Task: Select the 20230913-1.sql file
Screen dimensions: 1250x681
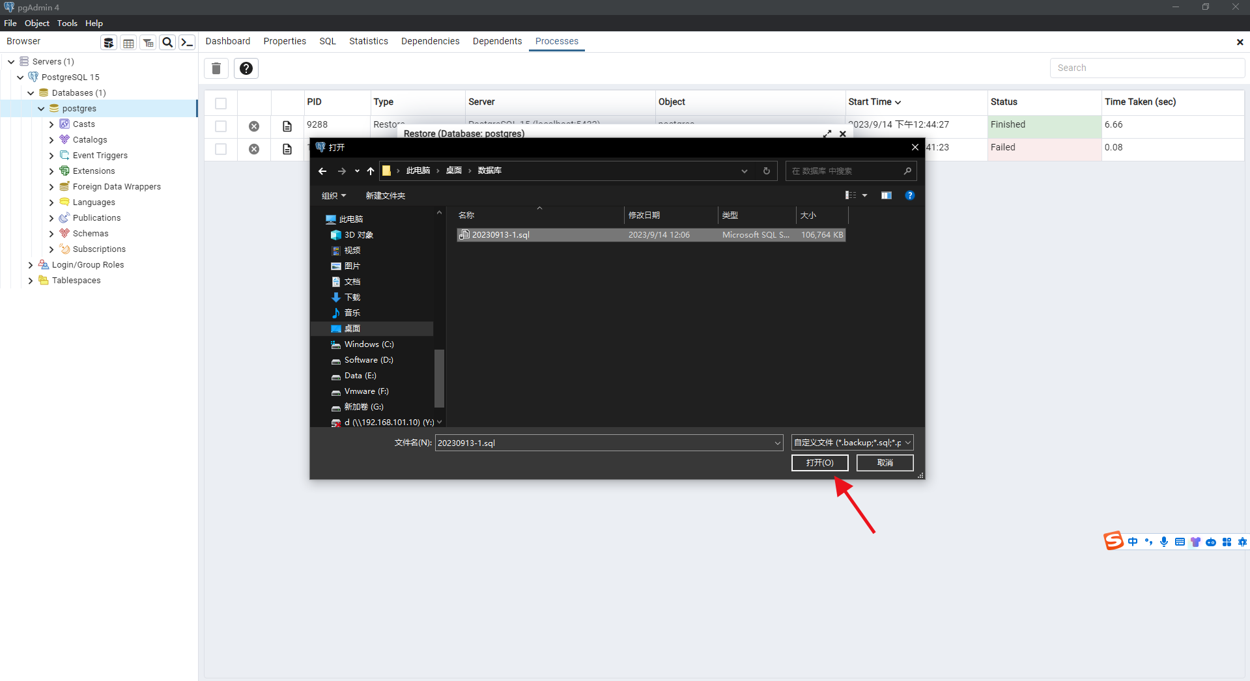Action: click(x=500, y=235)
